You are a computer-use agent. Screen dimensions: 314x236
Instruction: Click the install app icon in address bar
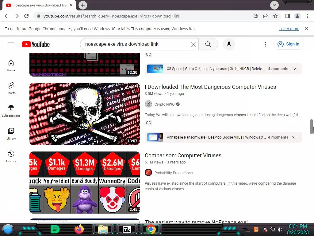(x=256, y=16)
